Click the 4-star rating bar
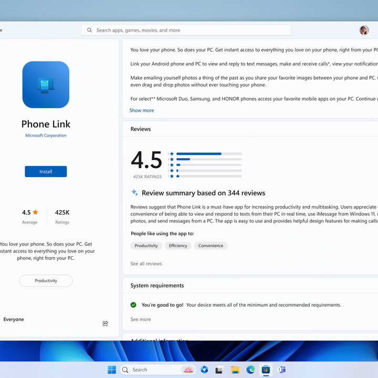Screen dimensions: 378x378 (209, 160)
